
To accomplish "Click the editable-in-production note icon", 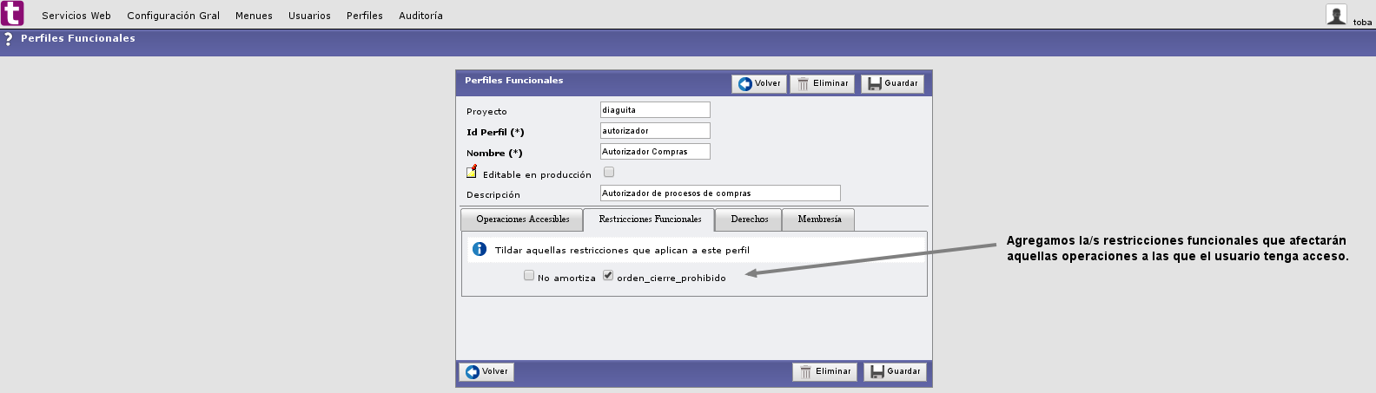I will 472,172.
